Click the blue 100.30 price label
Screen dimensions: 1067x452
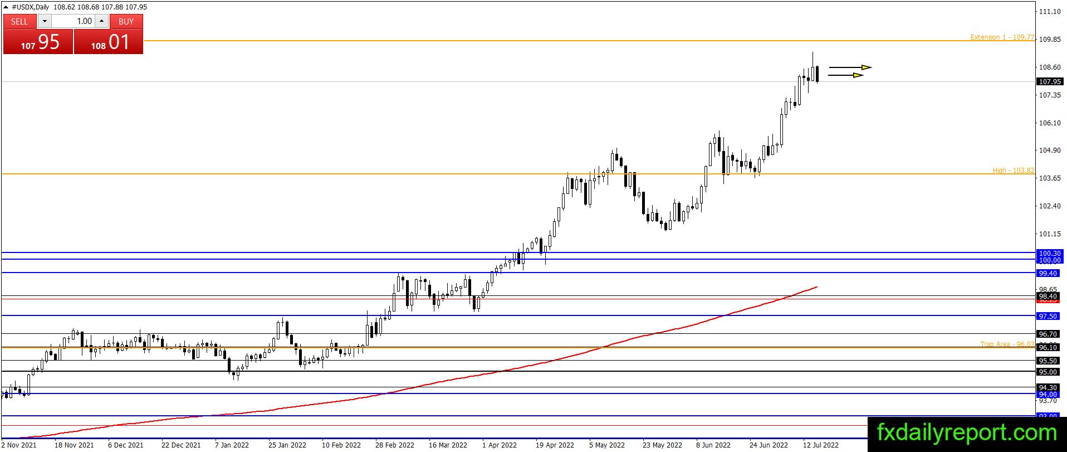click(1050, 253)
